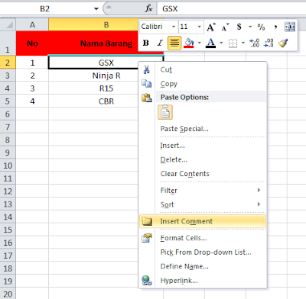Viewport: 306px width, 299px height.
Task: Open the font size 11 dropdown
Action: tap(199, 27)
